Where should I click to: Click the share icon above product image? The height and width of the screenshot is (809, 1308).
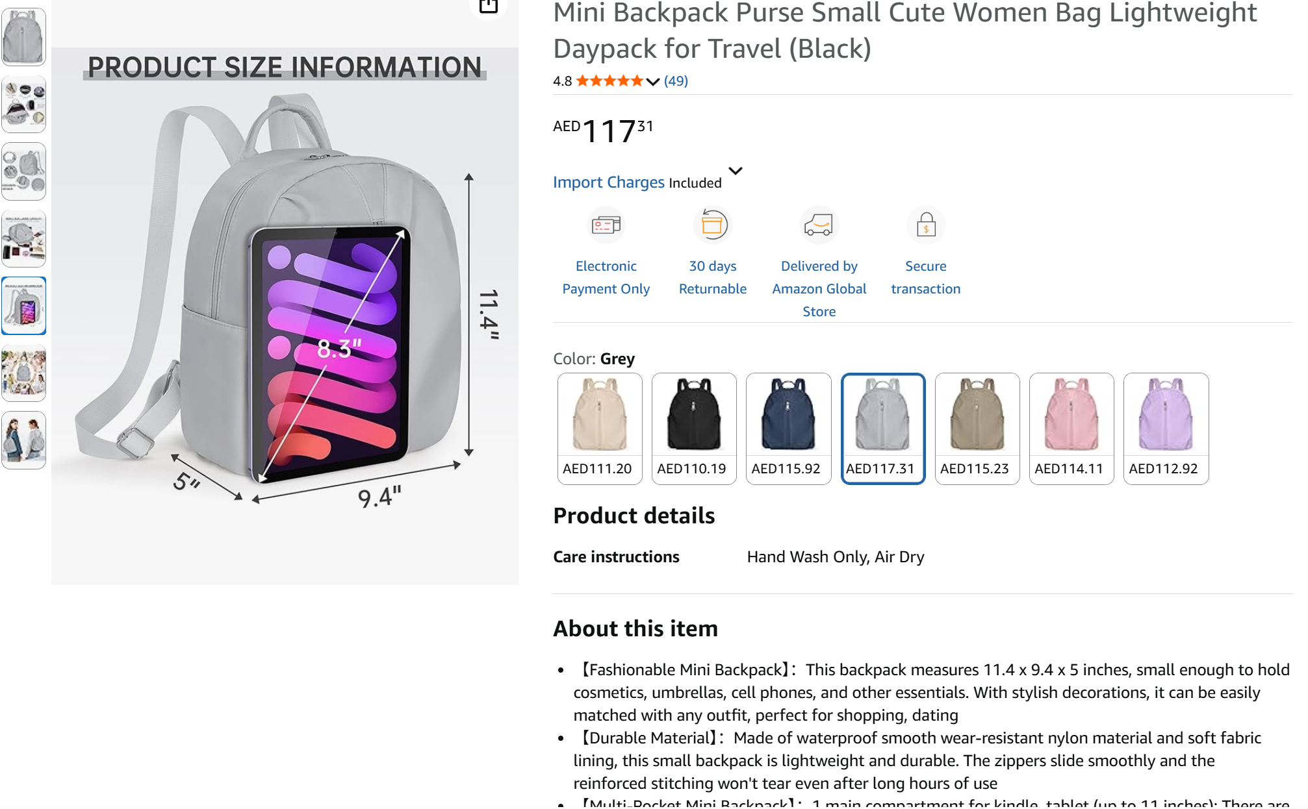click(488, 6)
